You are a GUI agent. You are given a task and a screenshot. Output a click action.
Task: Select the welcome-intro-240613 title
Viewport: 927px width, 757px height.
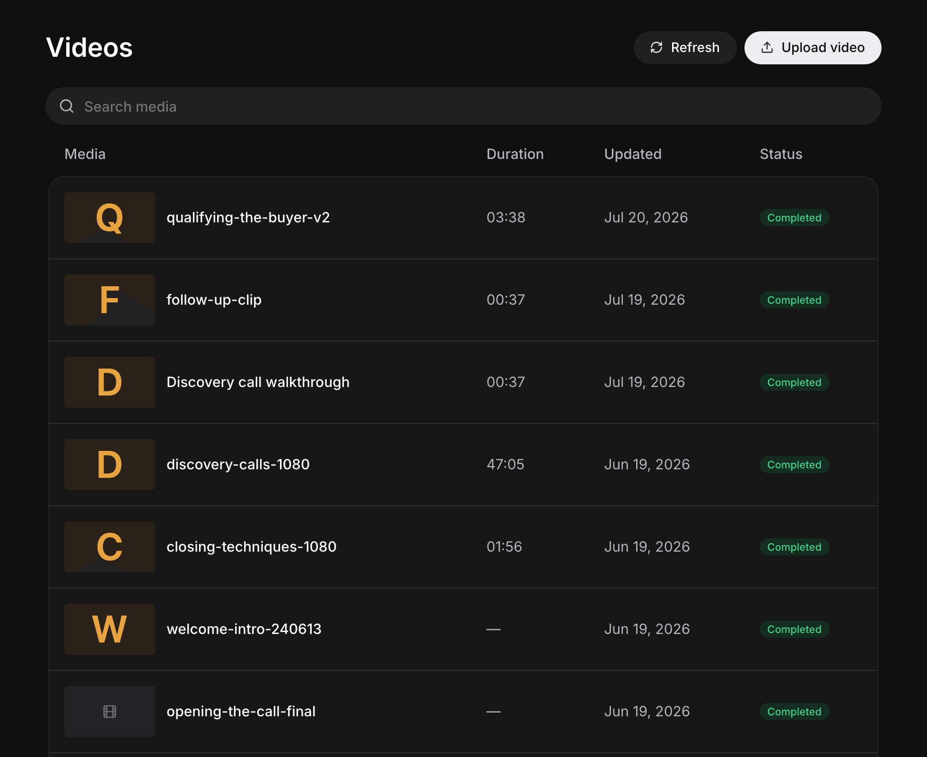244,629
